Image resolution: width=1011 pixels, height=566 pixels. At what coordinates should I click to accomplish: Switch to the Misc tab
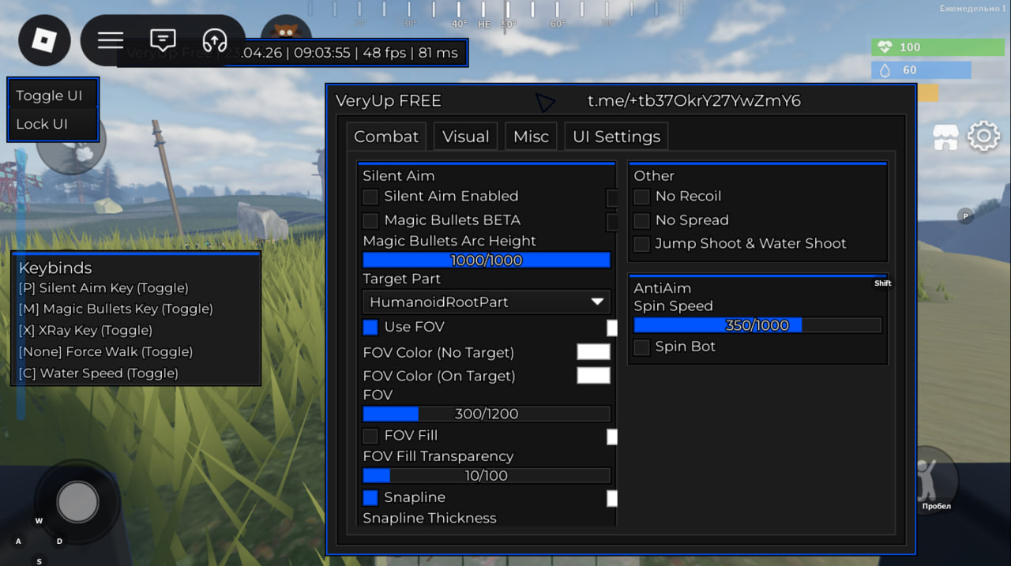click(531, 137)
